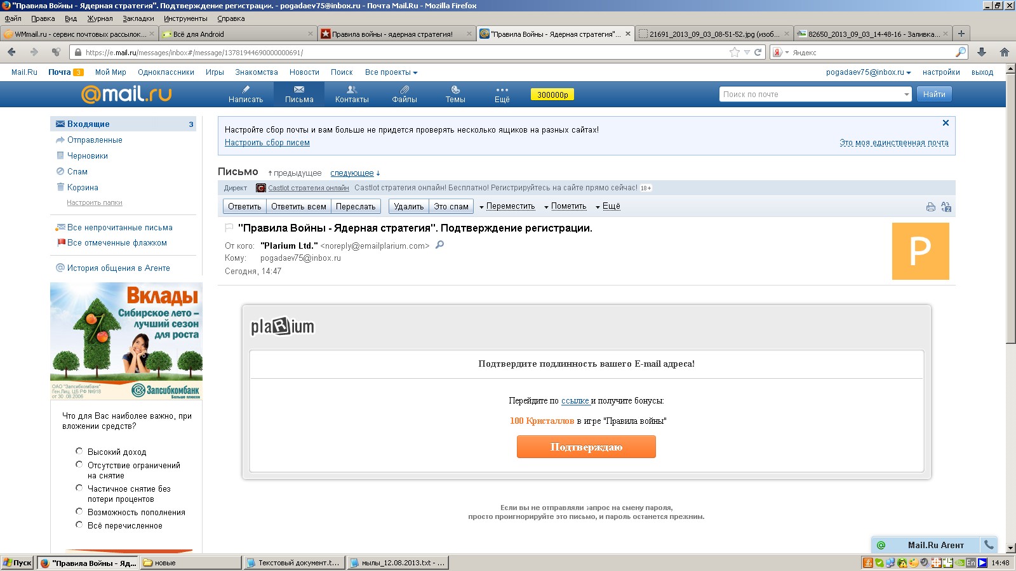Click the orange Подтверждаю button
The width and height of the screenshot is (1016, 571).
click(586, 447)
